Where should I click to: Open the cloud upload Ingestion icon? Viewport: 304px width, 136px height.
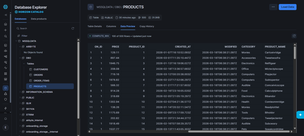coord(5,51)
